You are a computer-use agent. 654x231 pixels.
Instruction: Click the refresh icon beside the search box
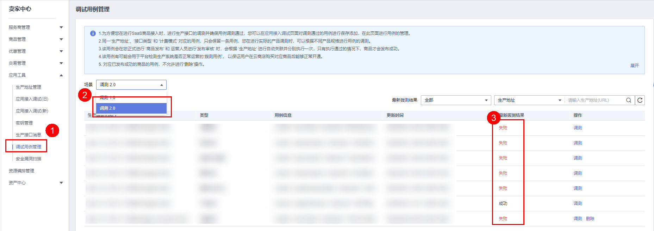pyautogui.click(x=640, y=100)
